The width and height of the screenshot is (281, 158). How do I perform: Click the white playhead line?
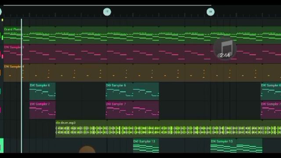point(22,86)
